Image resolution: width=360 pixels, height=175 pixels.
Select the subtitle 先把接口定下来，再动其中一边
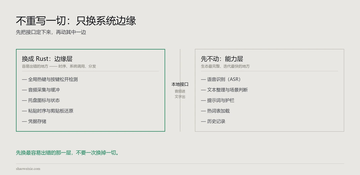(x=51, y=32)
